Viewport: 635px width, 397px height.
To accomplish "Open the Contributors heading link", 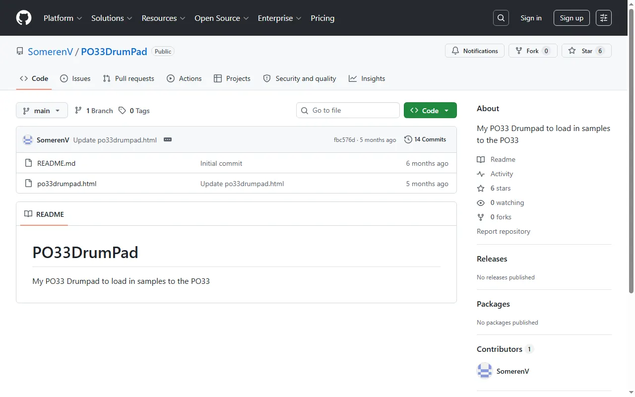I will pyautogui.click(x=505, y=349).
